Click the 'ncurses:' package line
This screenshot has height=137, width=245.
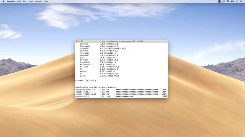tap(98, 53)
